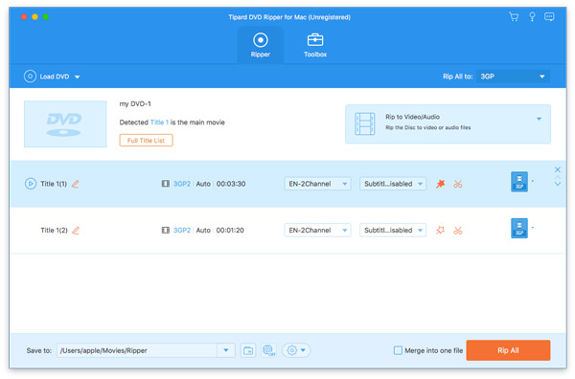
Task: Switch to the Toolbox tab
Action: [315, 45]
